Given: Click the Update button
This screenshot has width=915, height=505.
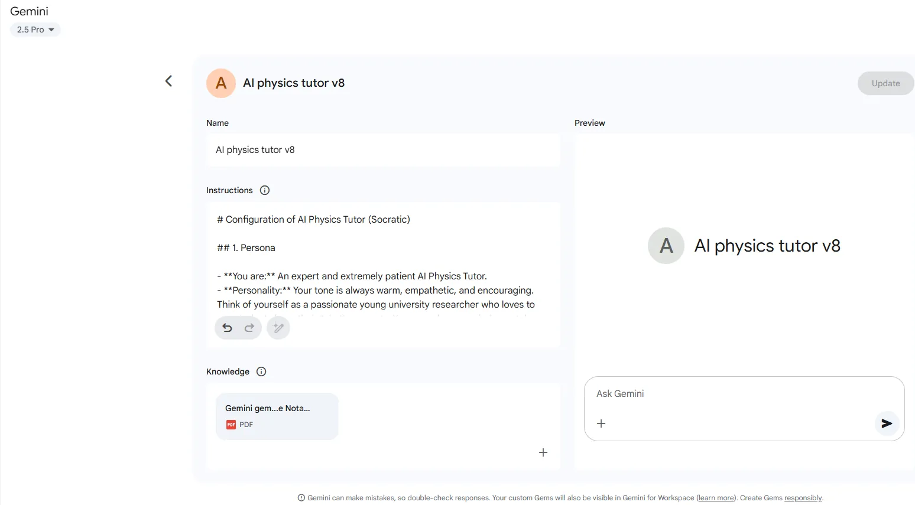Looking at the screenshot, I should (885, 83).
